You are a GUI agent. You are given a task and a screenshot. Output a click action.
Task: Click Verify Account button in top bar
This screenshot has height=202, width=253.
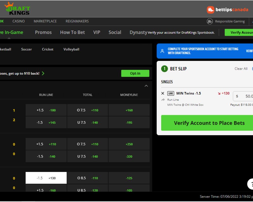tap(239, 33)
